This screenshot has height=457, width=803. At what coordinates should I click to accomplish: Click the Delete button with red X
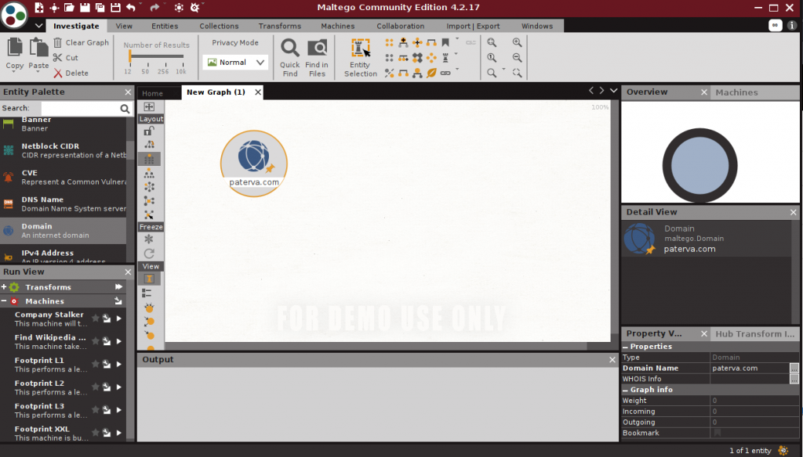tap(71, 73)
